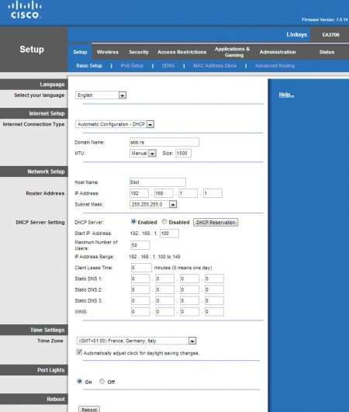Open the IPv6 Setup sub-tab

click(x=132, y=66)
